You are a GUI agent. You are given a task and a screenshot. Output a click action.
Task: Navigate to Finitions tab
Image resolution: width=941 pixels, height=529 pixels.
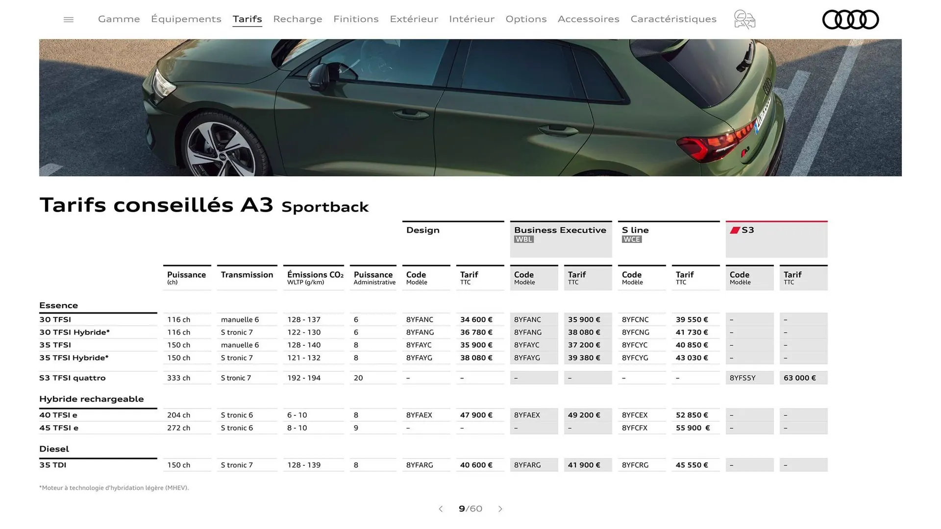tap(356, 19)
